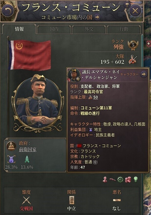The image size is (151, 215).
Task: Select the 情報 tab
Action: click(x=19, y=29)
